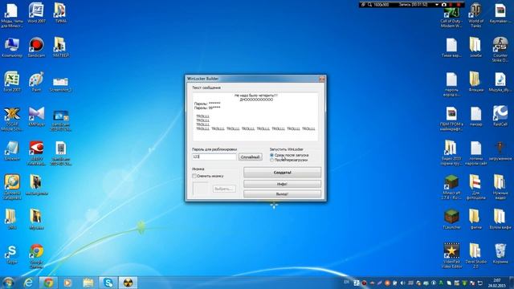
Task: Open the Bandicam desktop shortcut
Action: tap(36, 47)
